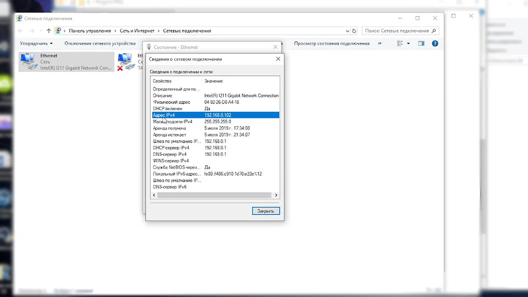Image resolution: width=528 pixels, height=297 pixels.
Task: Click the horizontal scrollbar in details list
Action: click(211, 195)
